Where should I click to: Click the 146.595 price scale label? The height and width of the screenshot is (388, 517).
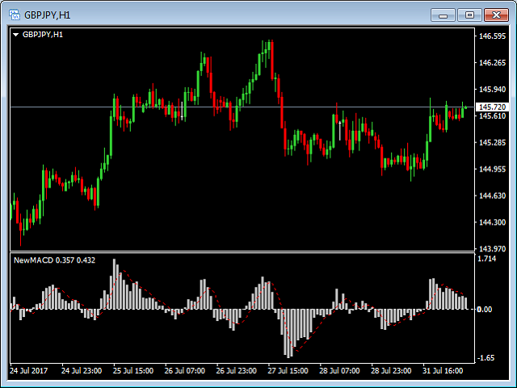tap(492, 36)
